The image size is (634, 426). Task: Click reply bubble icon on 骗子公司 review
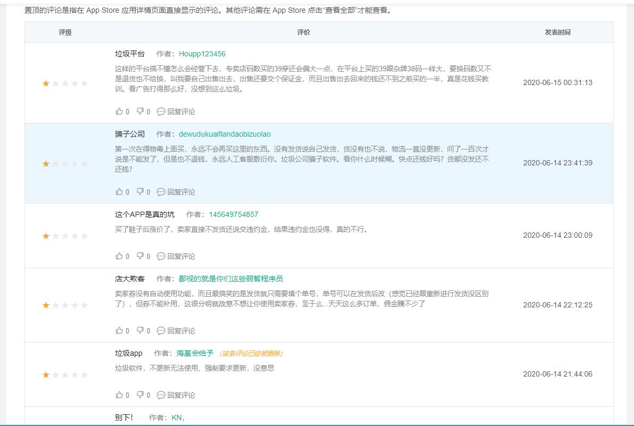[x=160, y=191]
